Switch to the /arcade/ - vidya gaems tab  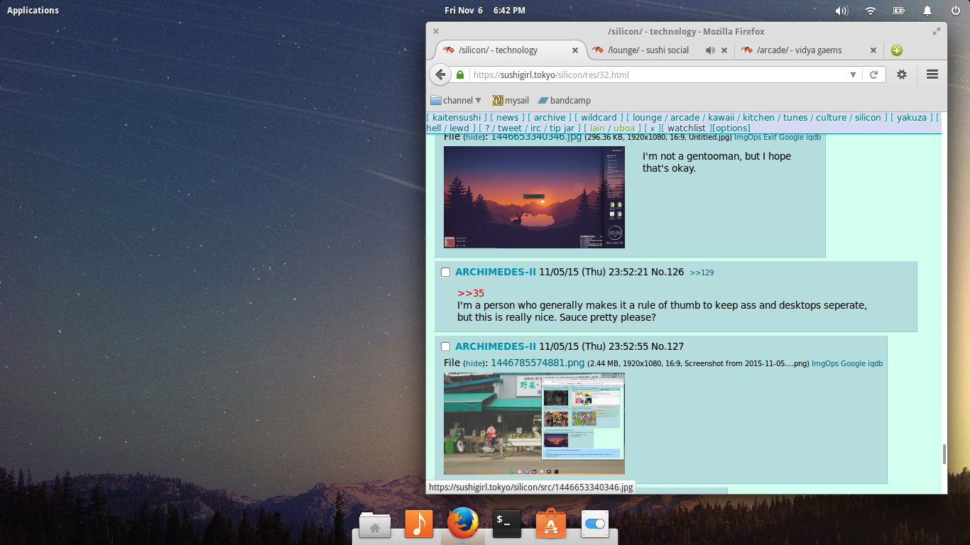point(799,50)
